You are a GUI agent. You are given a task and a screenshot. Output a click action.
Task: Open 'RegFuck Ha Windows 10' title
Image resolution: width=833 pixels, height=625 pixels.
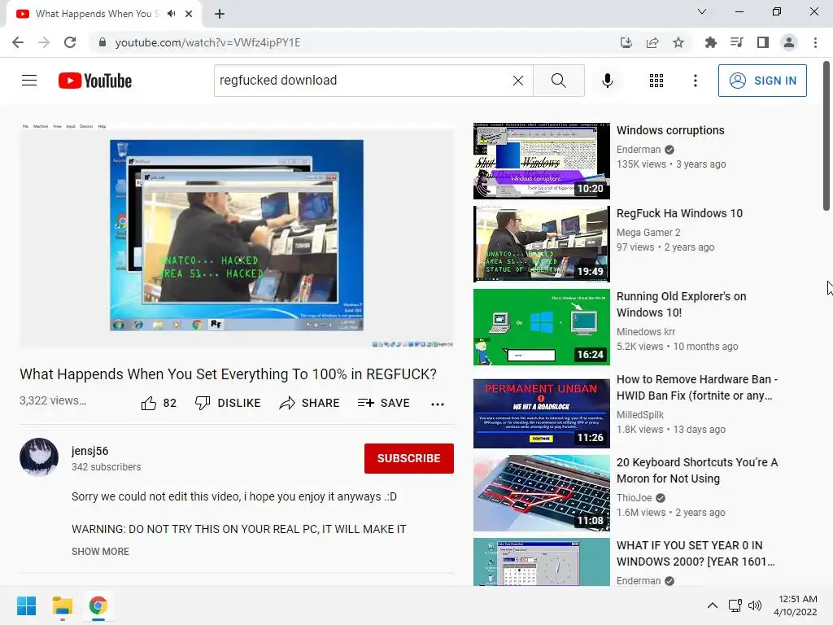679,214
